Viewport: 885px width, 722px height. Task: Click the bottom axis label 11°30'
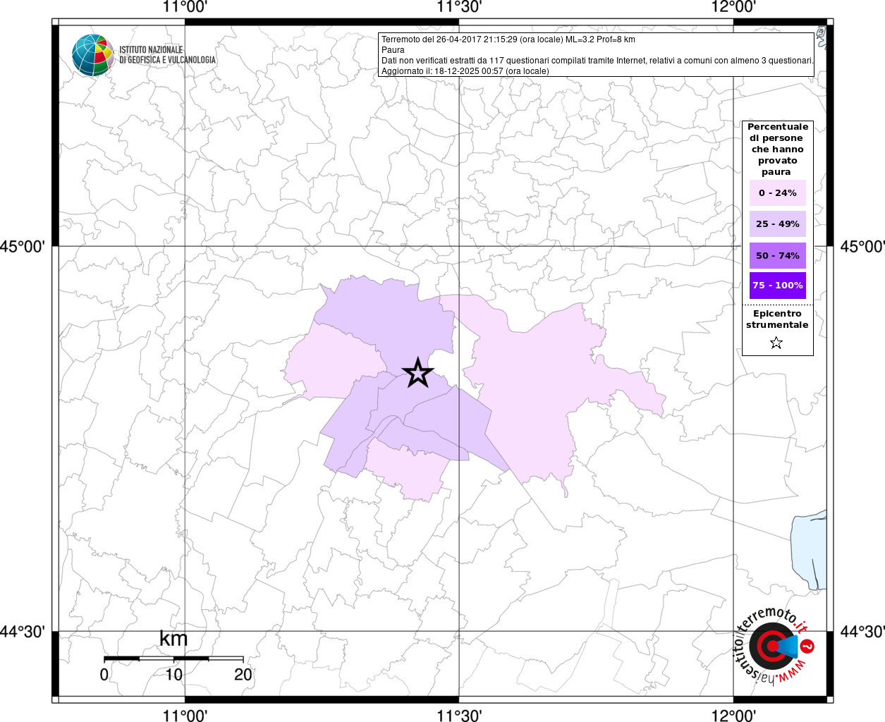(x=459, y=715)
